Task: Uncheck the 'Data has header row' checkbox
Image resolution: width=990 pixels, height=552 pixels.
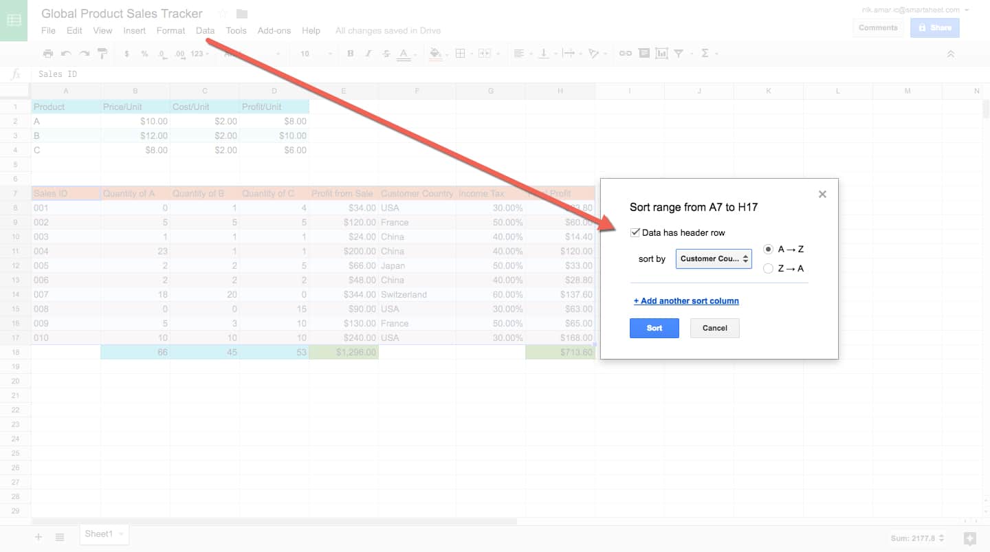Action: click(x=635, y=232)
